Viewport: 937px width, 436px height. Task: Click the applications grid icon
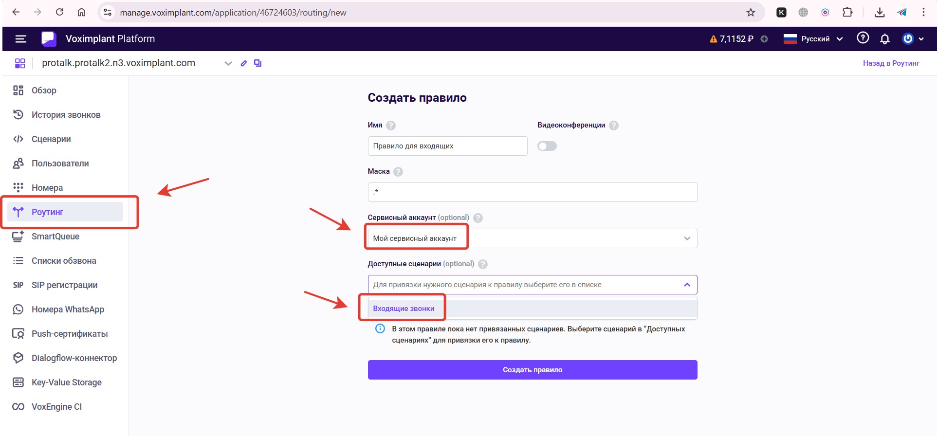coord(20,63)
